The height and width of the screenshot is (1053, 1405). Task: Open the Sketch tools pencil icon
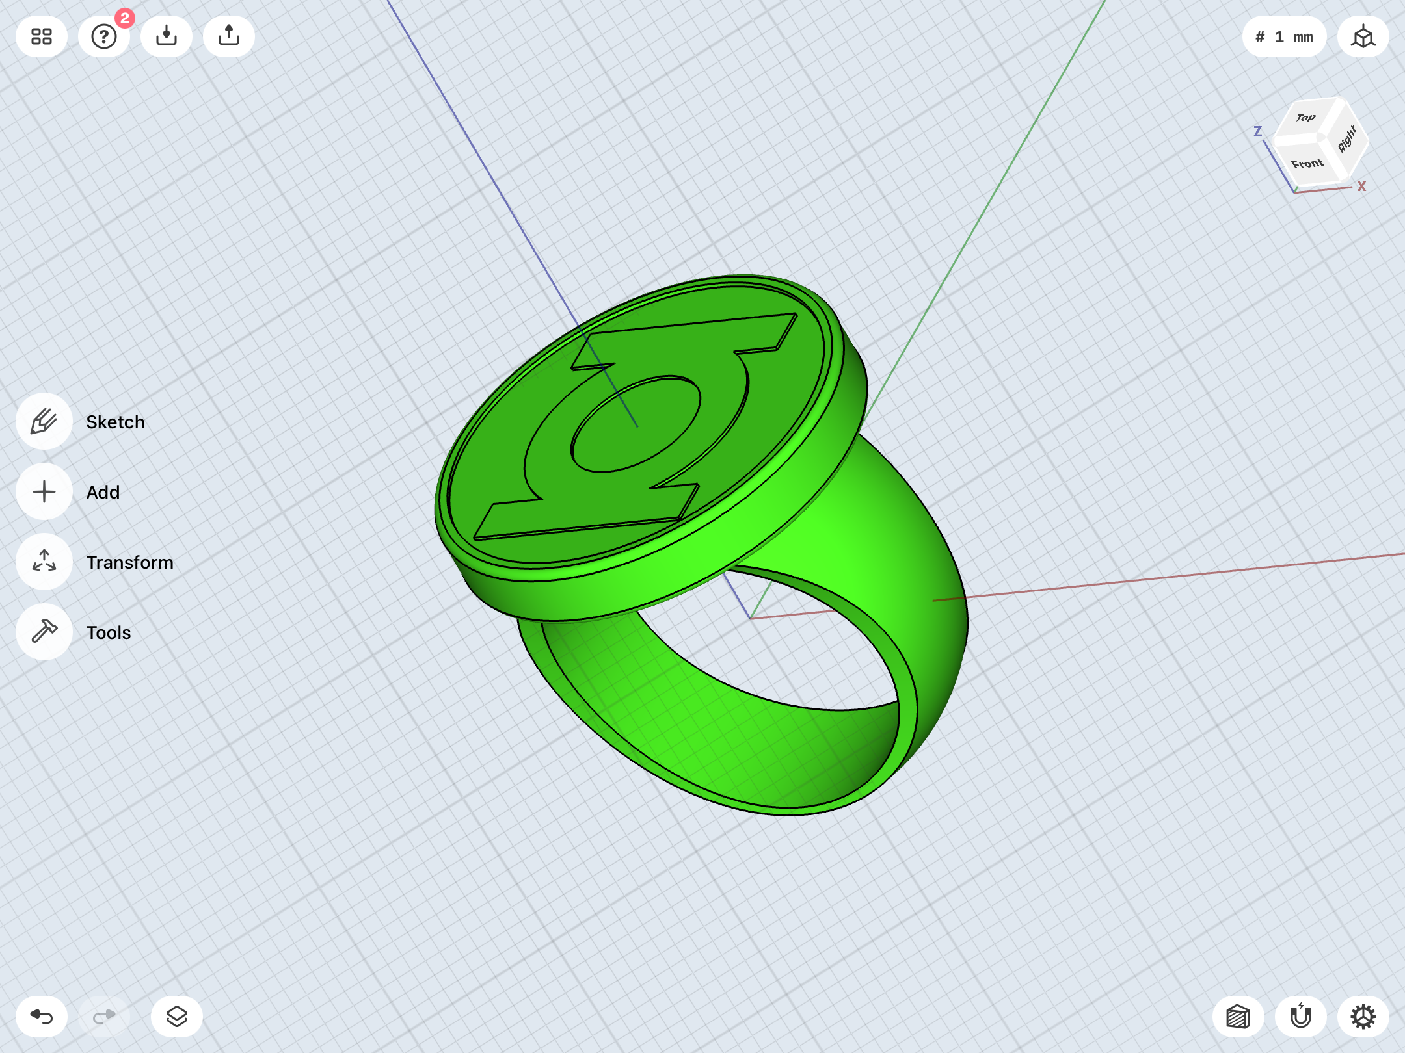44,422
